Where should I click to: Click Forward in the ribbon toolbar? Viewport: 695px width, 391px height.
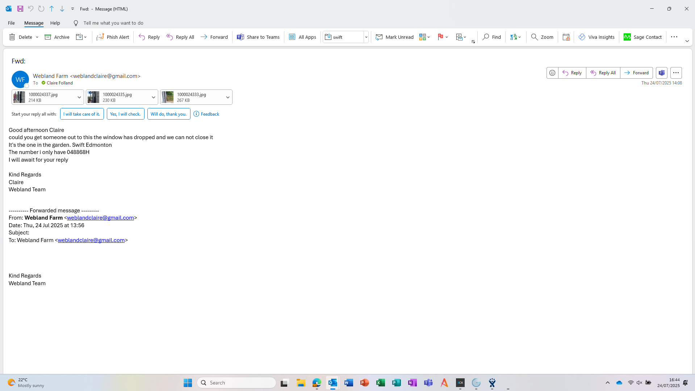[x=214, y=37]
